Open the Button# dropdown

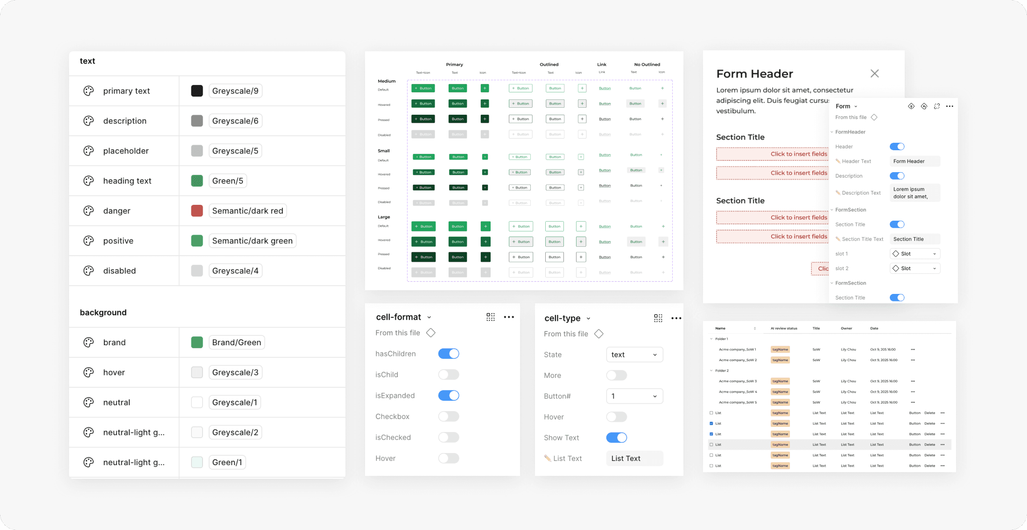coord(634,396)
